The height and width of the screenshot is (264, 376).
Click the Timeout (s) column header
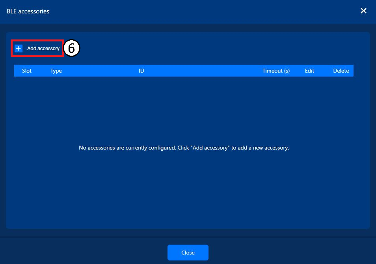[276, 71]
